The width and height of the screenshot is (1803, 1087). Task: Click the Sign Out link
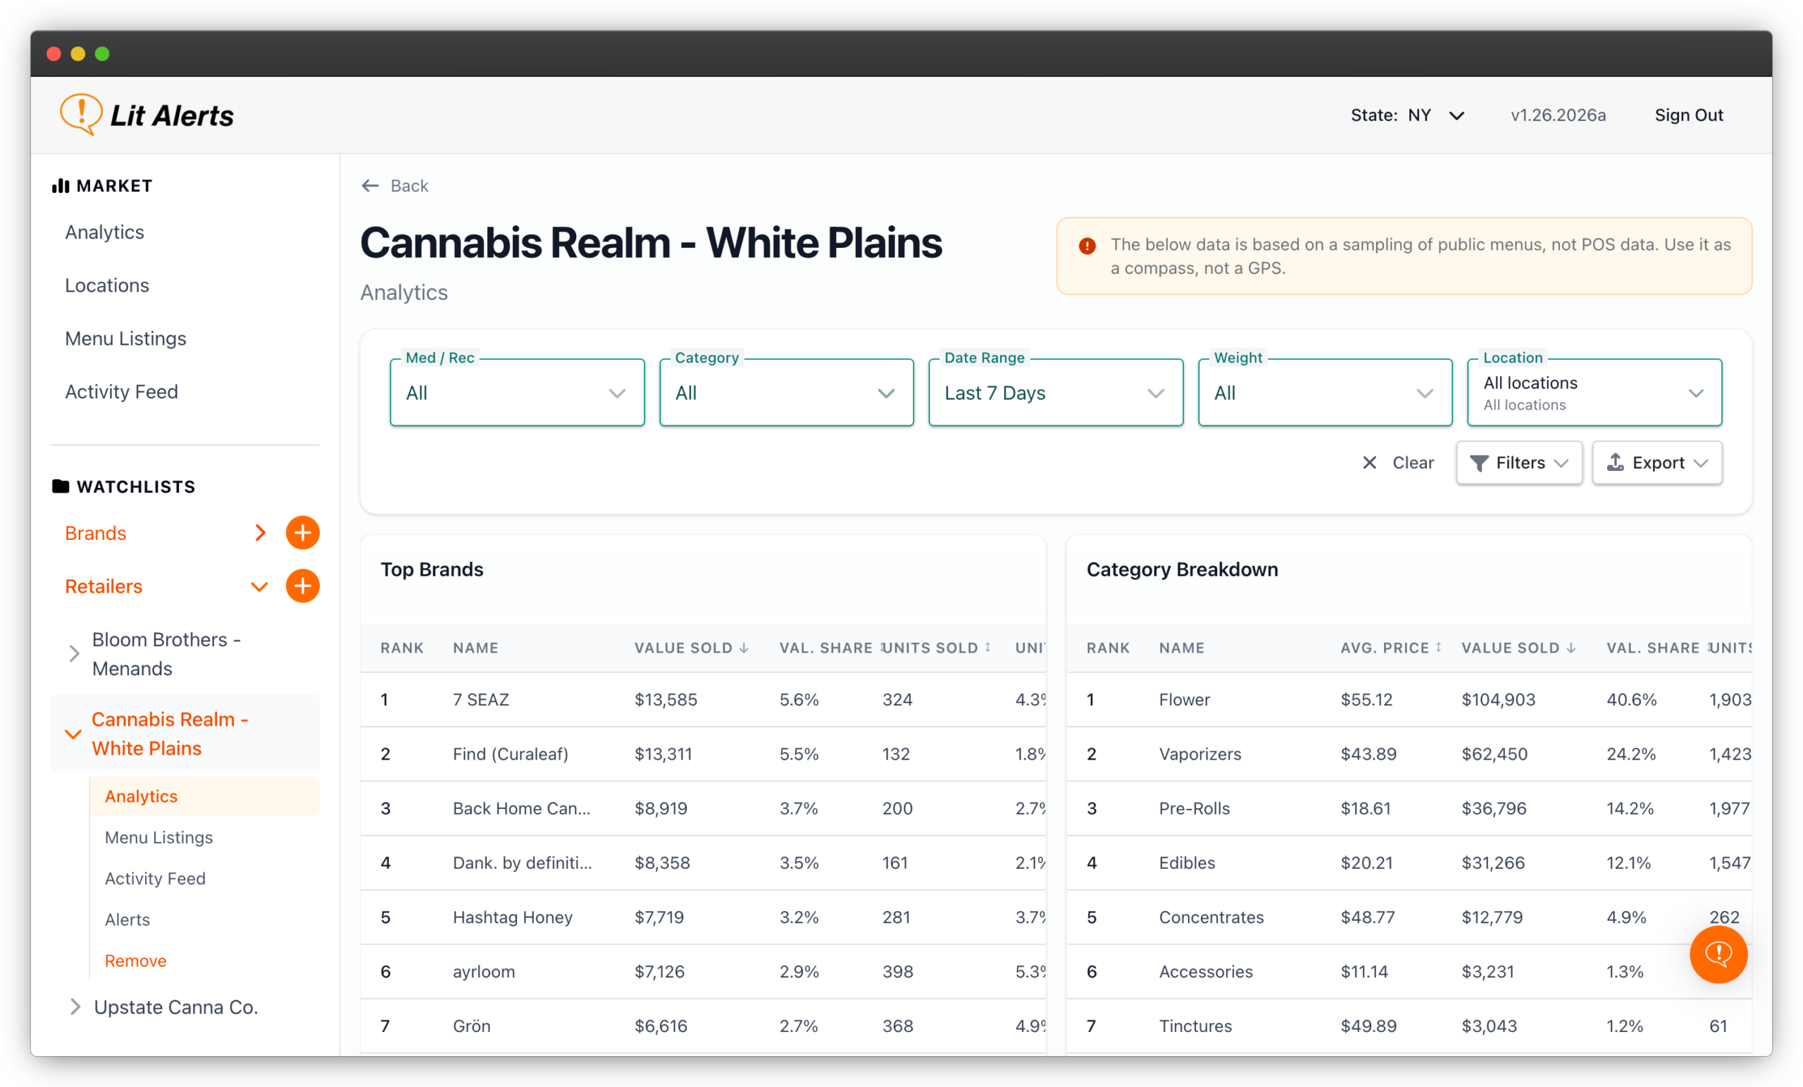(1688, 115)
